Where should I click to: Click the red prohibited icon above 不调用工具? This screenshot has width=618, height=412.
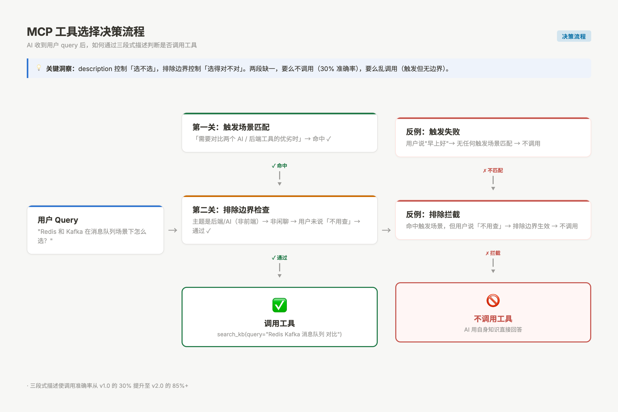pos(493,300)
